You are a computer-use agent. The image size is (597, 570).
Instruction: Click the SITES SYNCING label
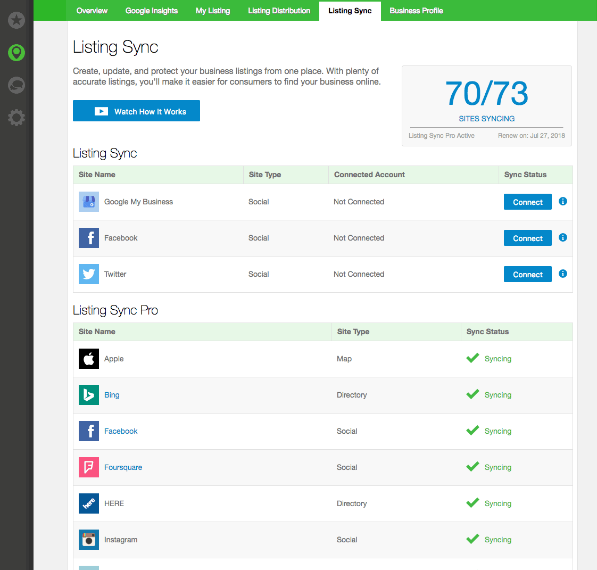[x=486, y=119]
